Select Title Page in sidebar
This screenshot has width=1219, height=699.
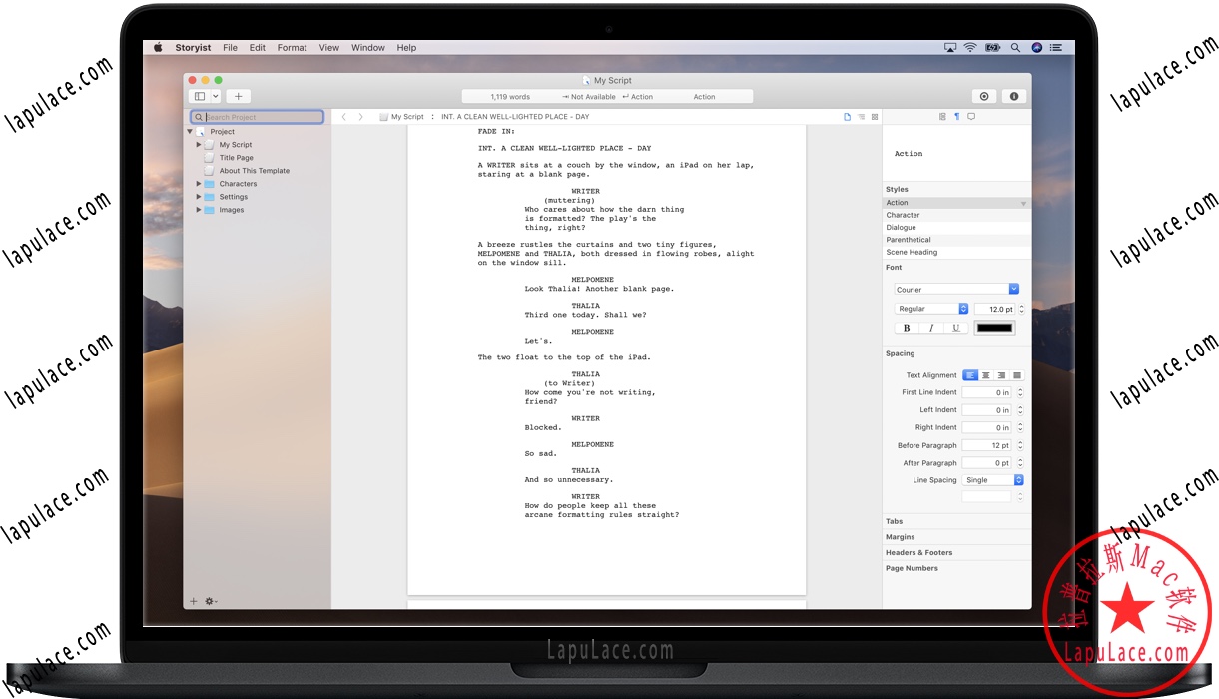[x=237, y=158]
